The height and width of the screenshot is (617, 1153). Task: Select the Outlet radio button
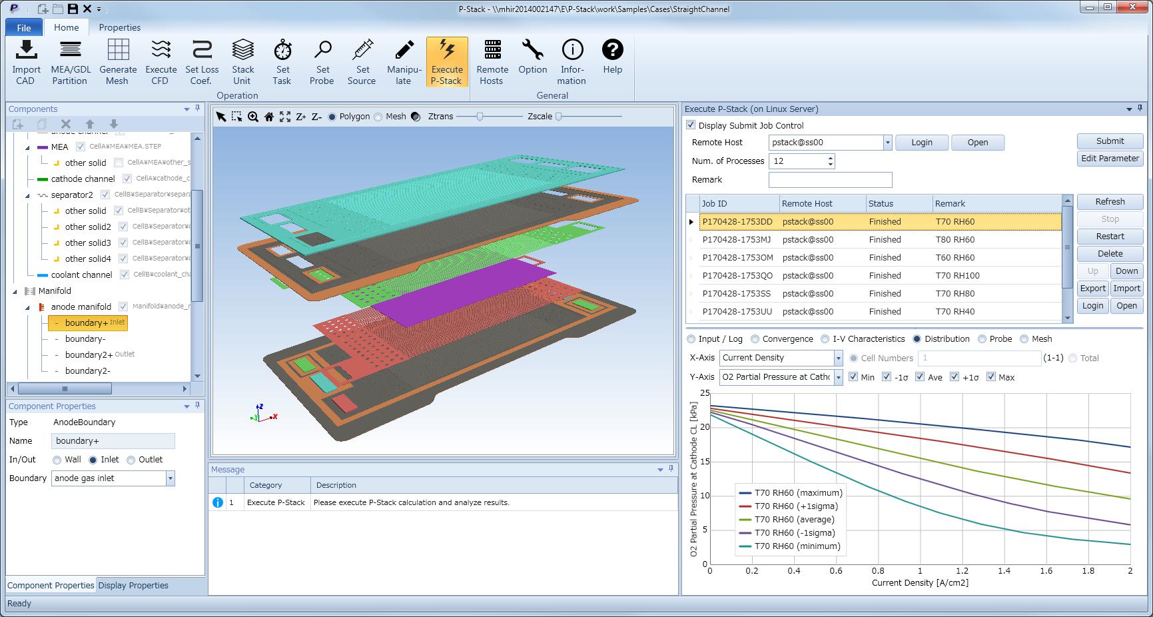click(131, 460)
